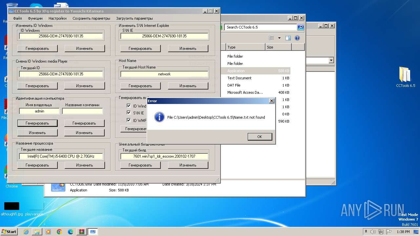Click the WinRAR taskbar icon
Viewport: 420px width, 236px height.
pyautogui.click(x=82, y=232)
